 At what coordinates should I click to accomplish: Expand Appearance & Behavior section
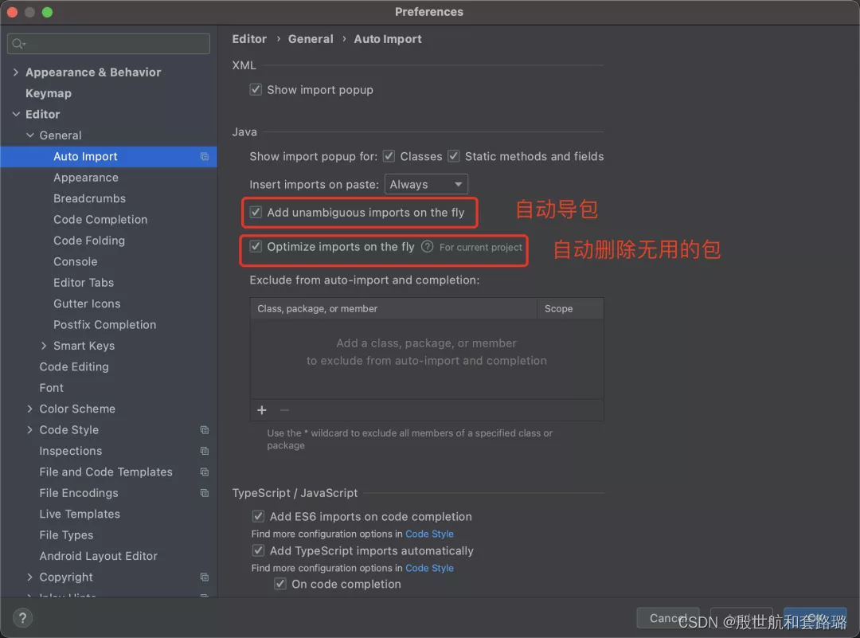15,72
